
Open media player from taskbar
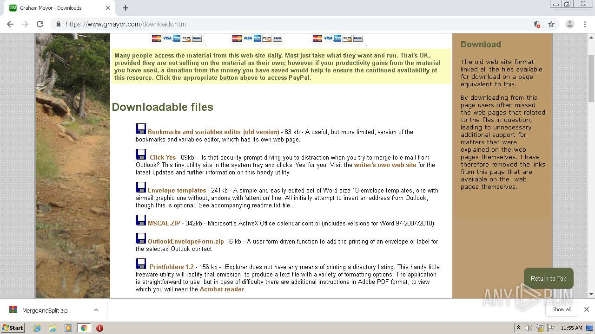click(68, 328)
